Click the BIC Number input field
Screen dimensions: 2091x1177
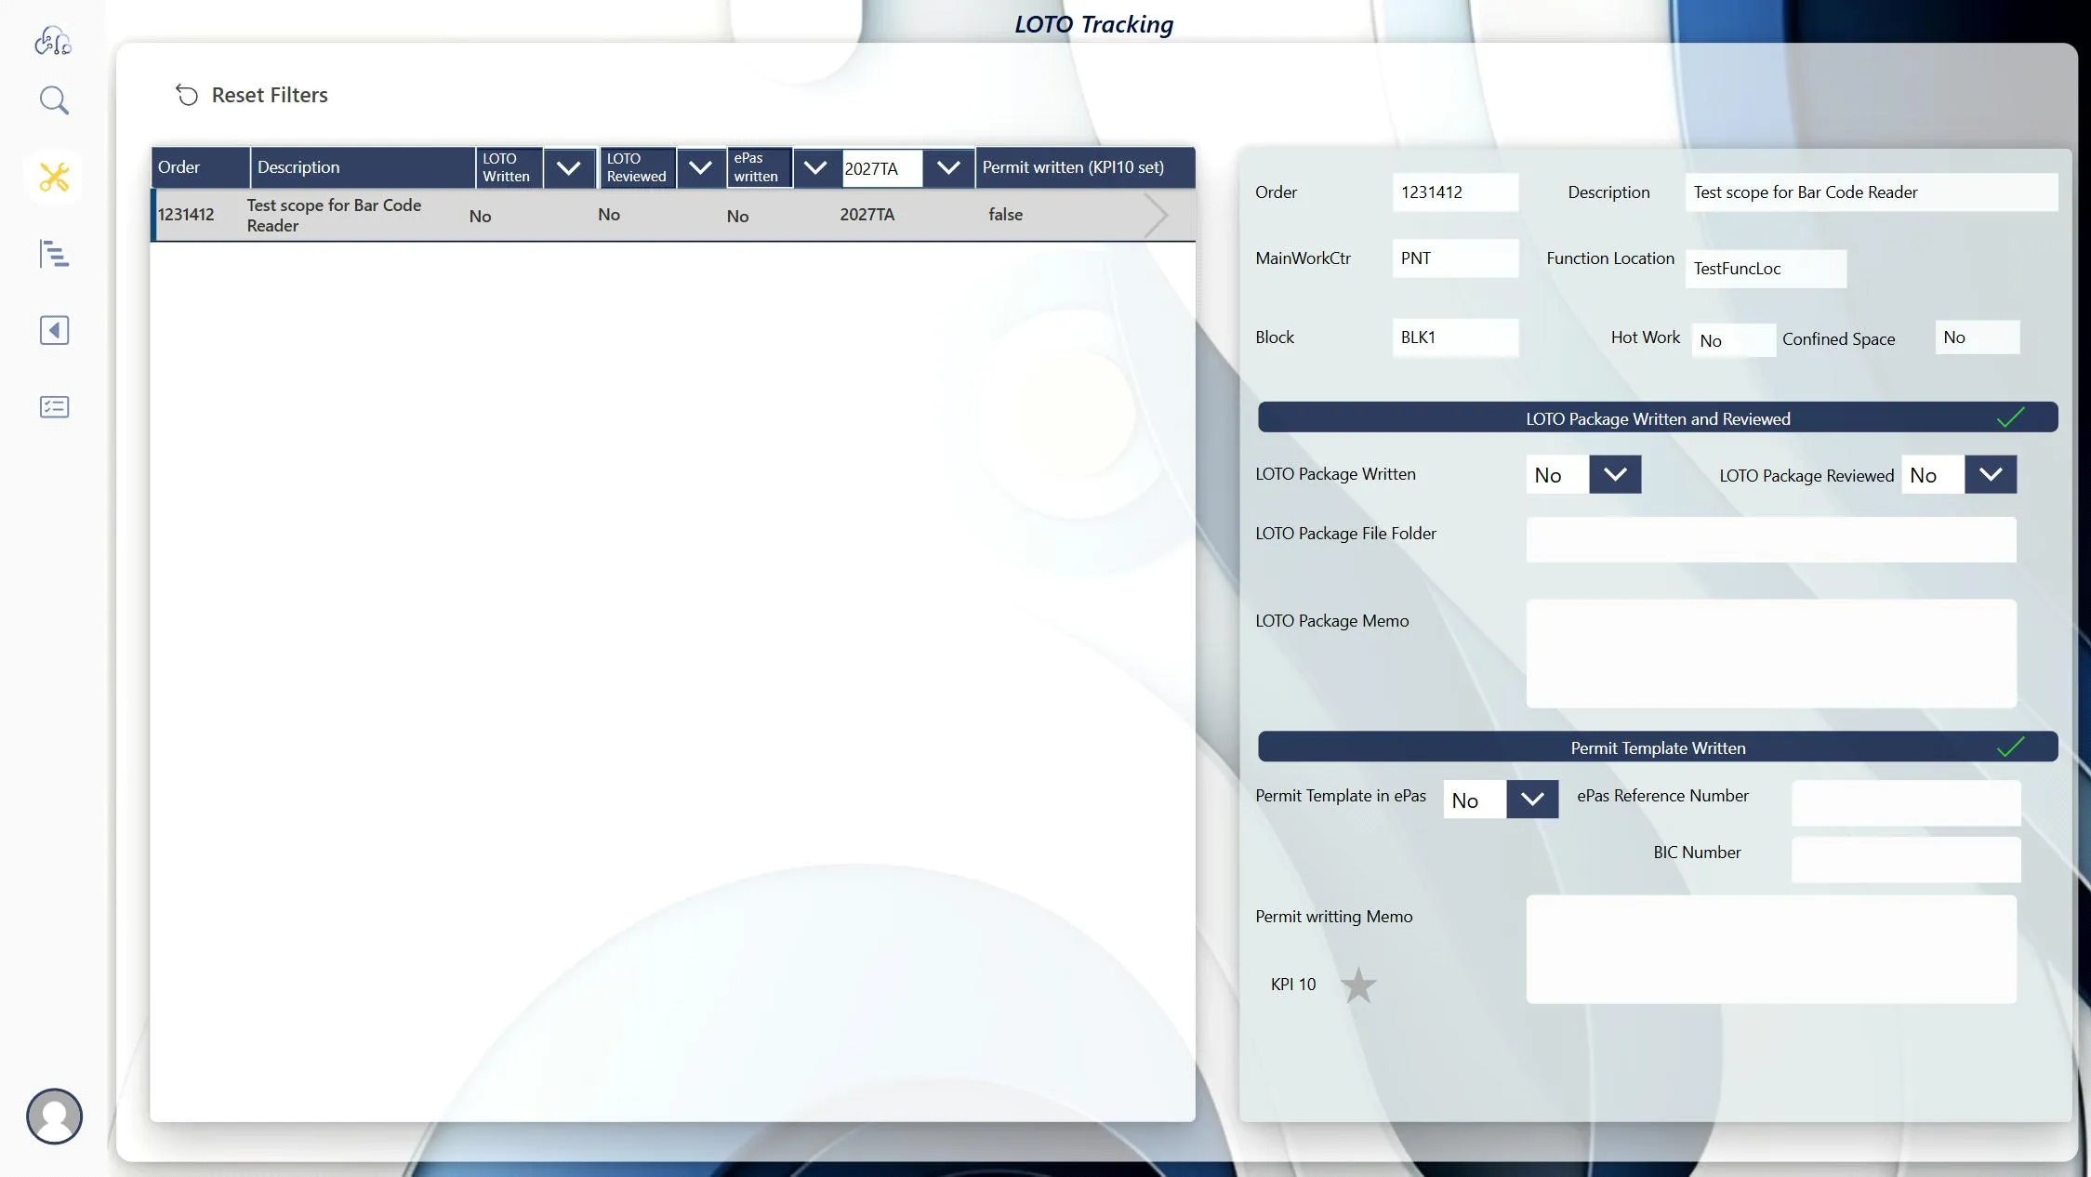click(x=1906, y=860)
